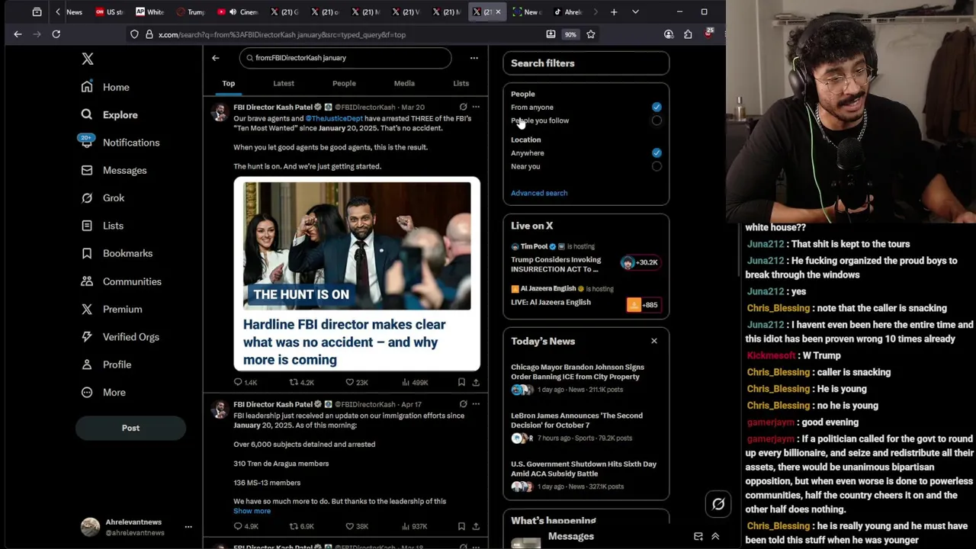Open Premium in the sidebar
976x549 pixels.
[111, 309]
